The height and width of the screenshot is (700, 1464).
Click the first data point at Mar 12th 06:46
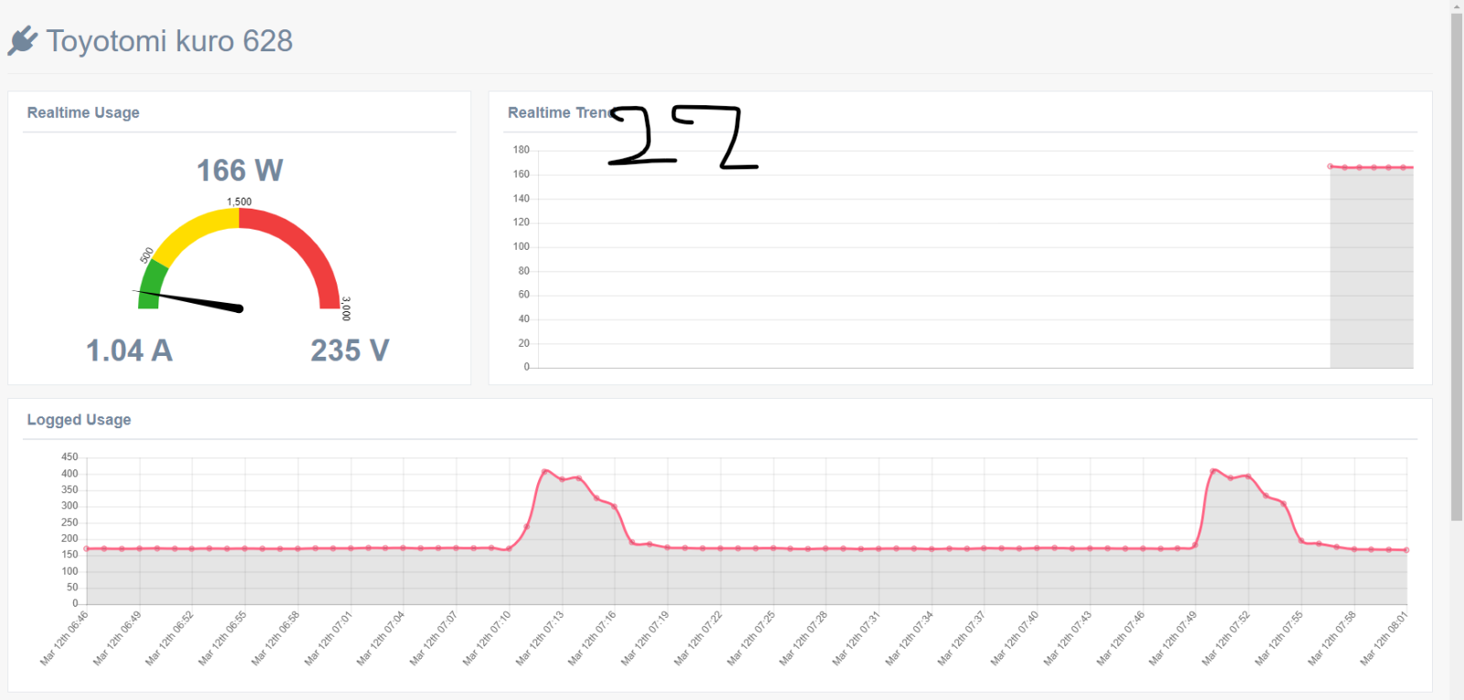coord(87,549)
